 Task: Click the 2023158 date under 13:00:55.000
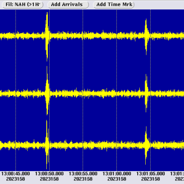coord(83,179)
